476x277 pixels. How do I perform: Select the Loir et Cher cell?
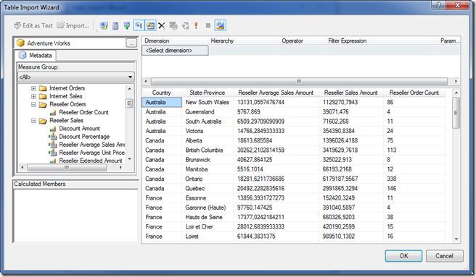pyautogui.click(x=208, y=227)
